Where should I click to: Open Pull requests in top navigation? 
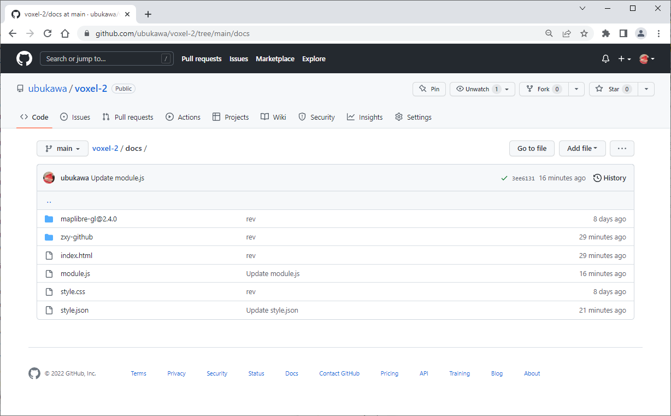coord(202,58)
